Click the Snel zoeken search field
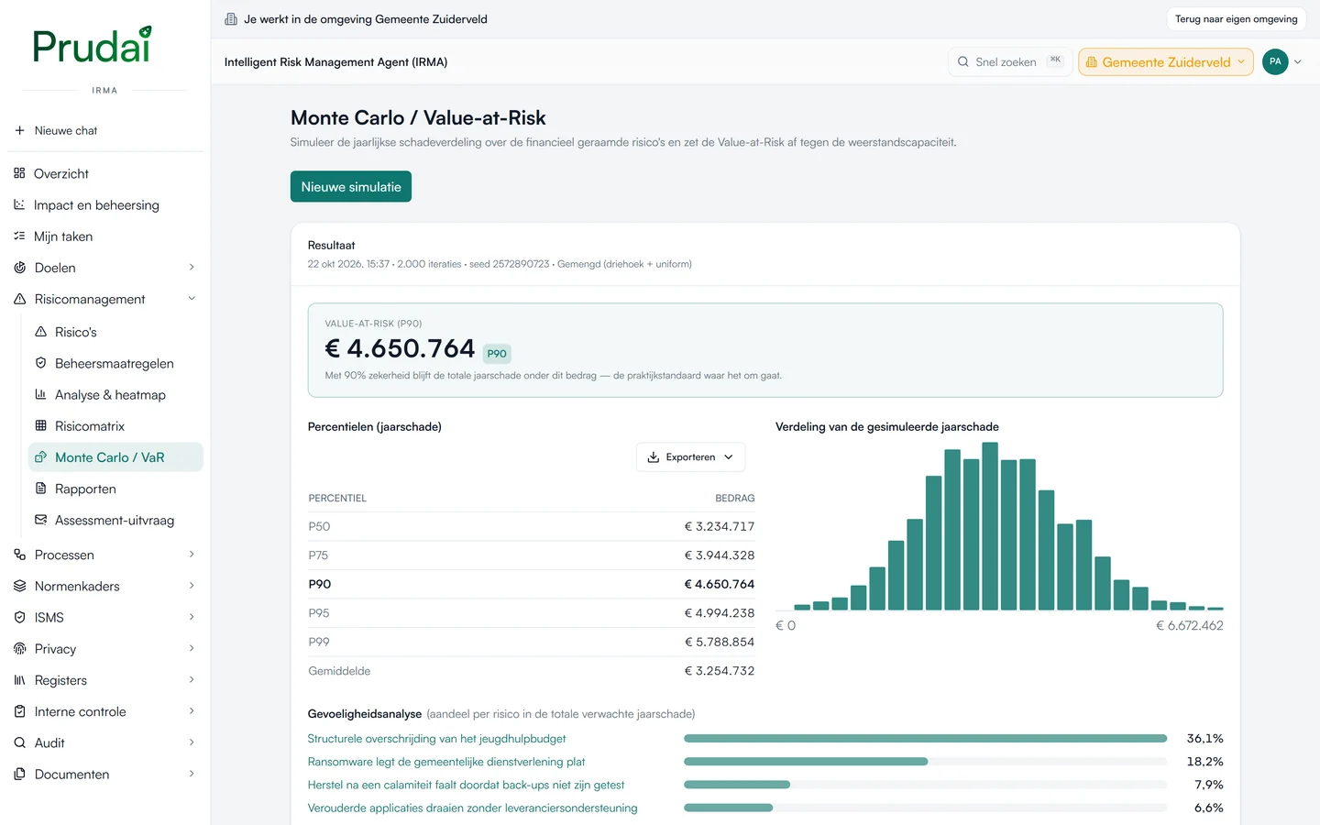Screen dimensions: 1320x825 (x=1009, y=62)
